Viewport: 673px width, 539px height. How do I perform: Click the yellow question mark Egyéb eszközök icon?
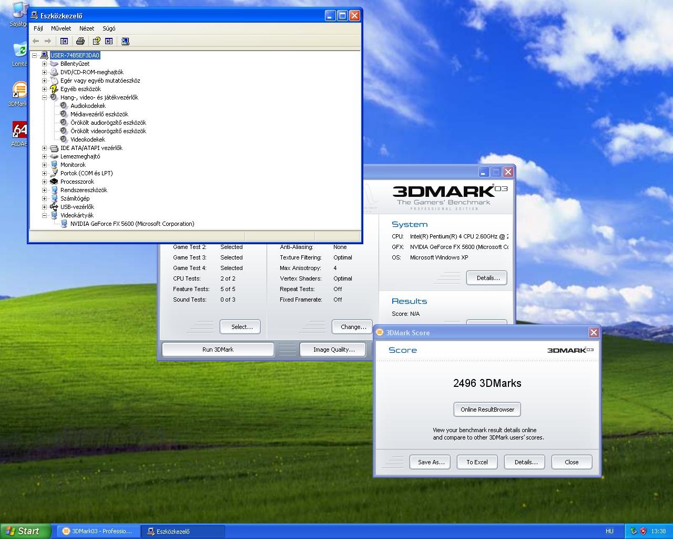click(x=54, y=89)
